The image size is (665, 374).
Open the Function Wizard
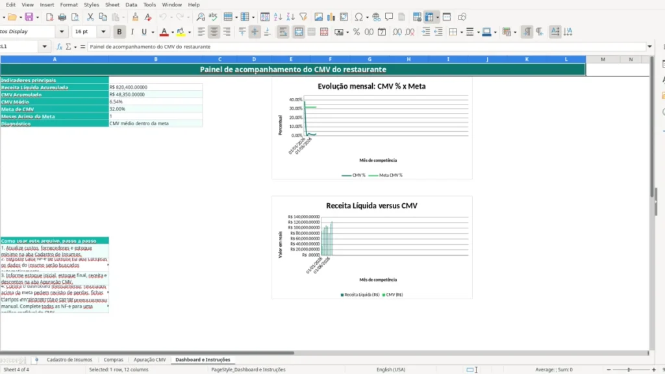[x=59, y=47]
